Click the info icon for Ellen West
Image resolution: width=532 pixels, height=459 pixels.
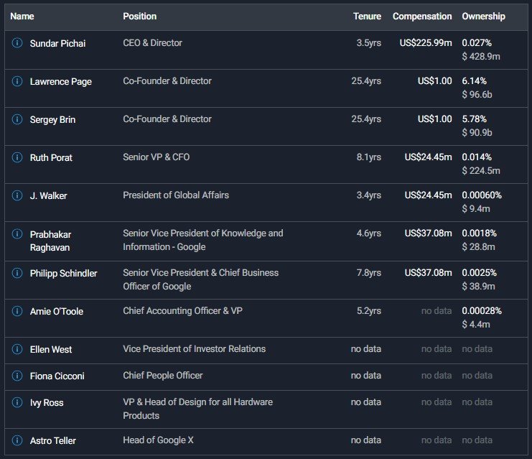click(x=17, y=349)
